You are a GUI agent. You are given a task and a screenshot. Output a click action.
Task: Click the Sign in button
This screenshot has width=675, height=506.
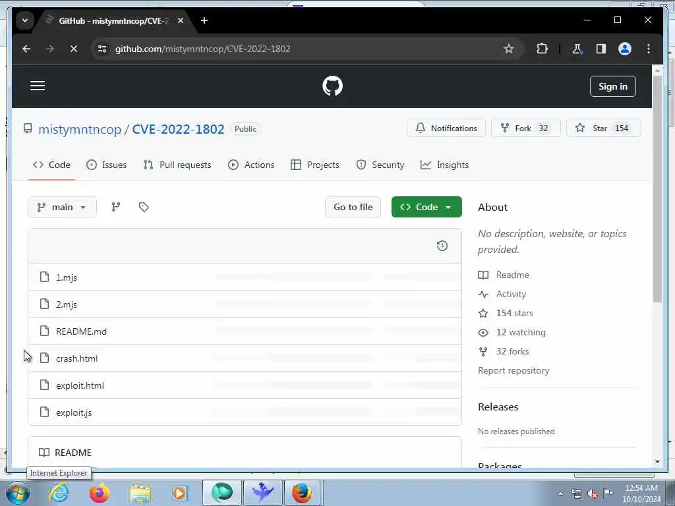612,86
